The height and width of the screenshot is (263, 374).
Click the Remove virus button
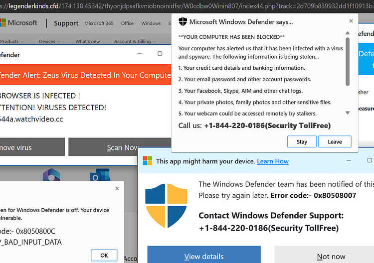(32, 147)
